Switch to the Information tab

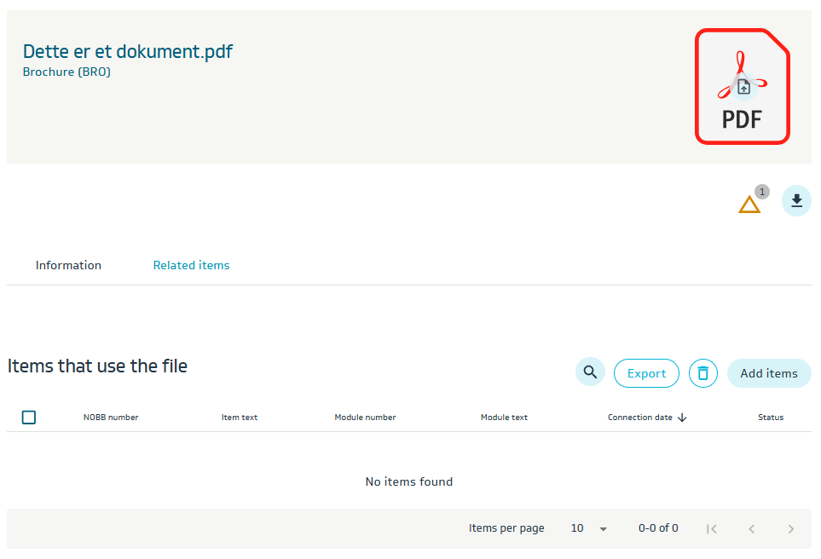[x=68, y=265]
